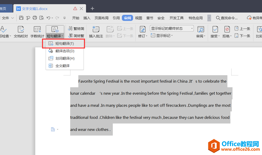Switch to the 引用 ribbon tab
This screenshot has width=262, height=155.
point(116,18)
